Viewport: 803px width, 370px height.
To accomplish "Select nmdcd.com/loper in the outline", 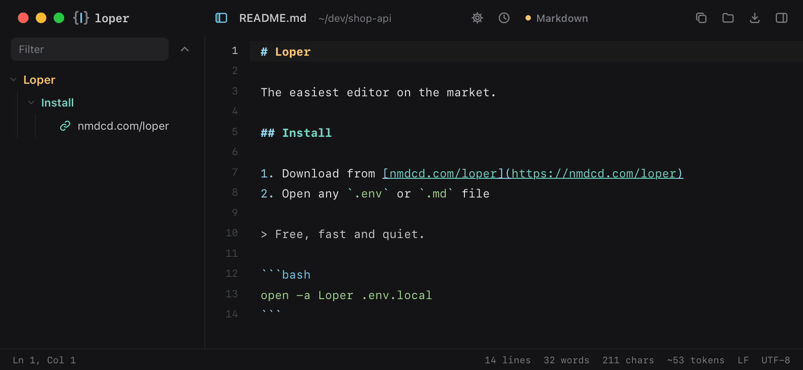I will point(123,126).
